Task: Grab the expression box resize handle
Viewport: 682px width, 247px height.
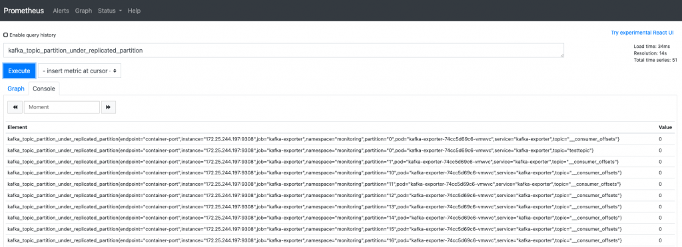Action: coord(561,55)
